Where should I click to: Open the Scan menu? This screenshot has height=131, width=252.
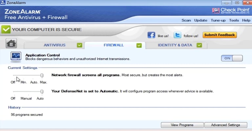click(x=186, y=20)
